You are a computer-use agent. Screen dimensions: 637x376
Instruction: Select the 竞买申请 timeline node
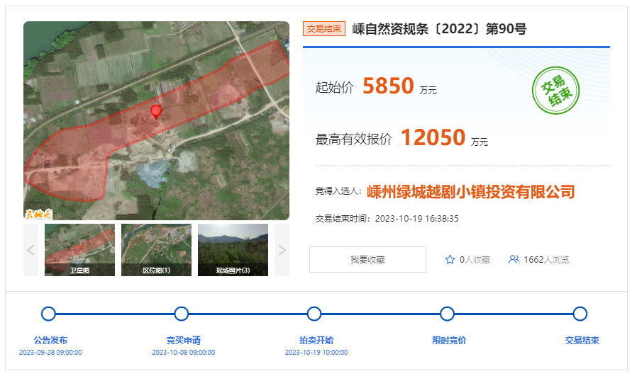(x=181, y=314)
